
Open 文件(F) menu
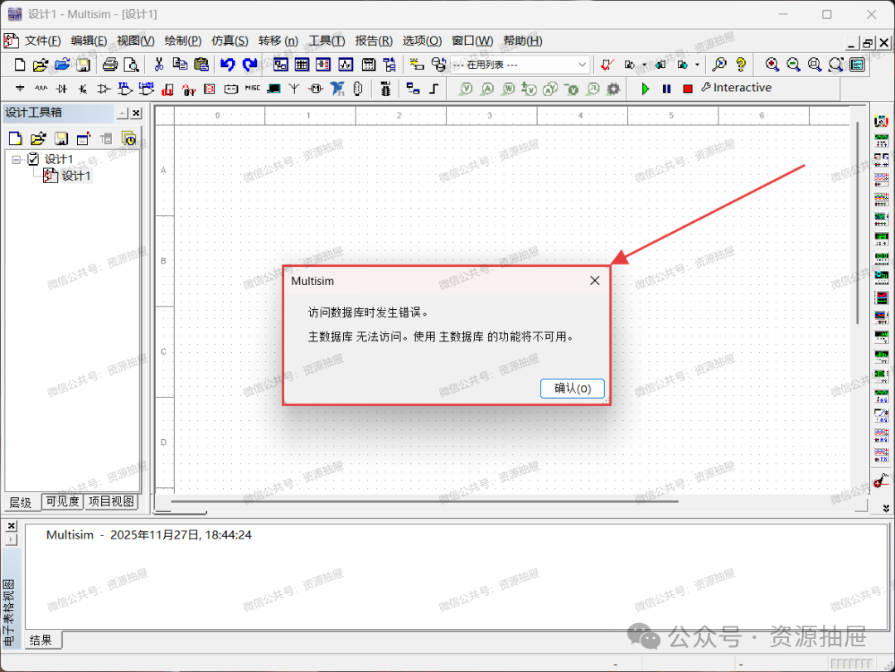click(42, 41)
